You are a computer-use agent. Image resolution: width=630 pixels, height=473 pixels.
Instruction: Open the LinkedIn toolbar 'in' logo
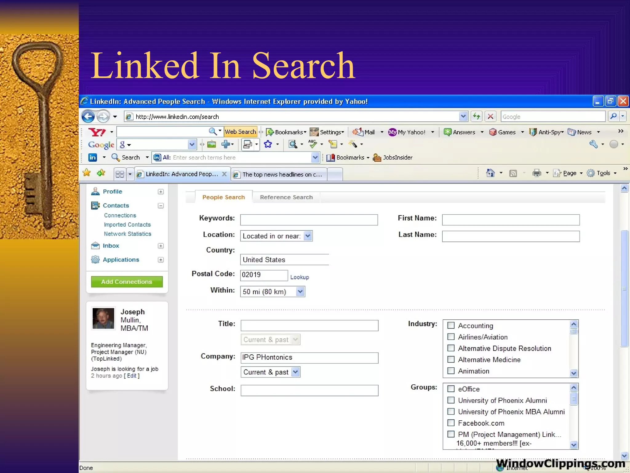[93, 157]
